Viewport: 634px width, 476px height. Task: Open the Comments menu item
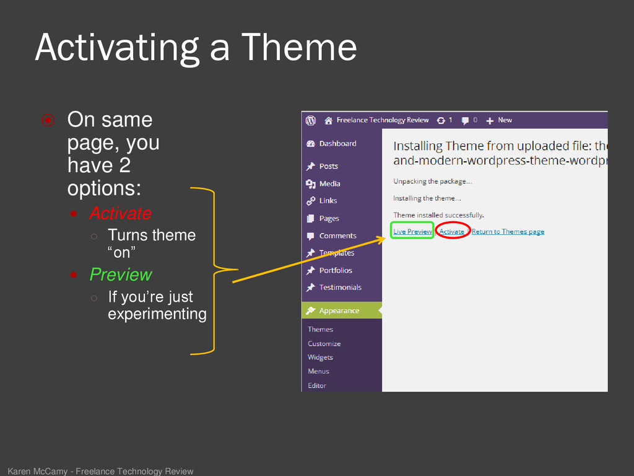pyautogui.click(x=337, y=236)
